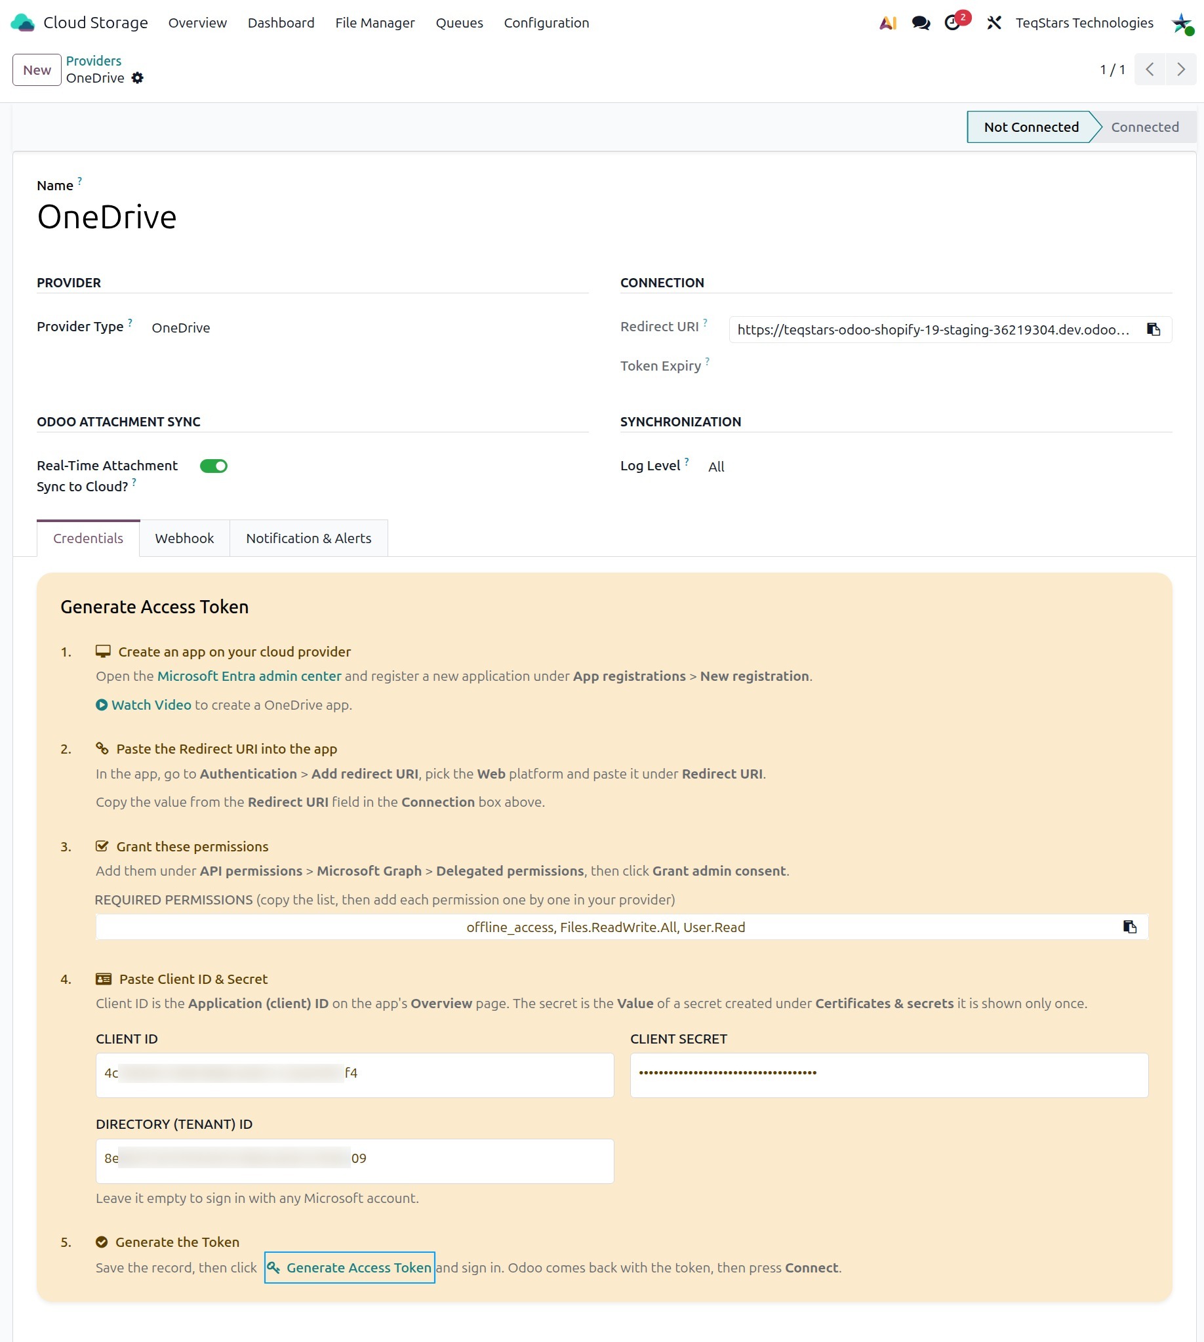
Task: Open the gear actions menu beside OneDrive
Action: point(138,78)
